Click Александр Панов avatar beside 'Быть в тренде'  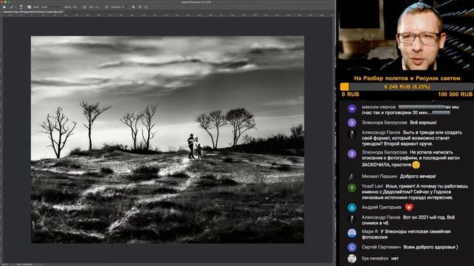(x=352, y=134)
